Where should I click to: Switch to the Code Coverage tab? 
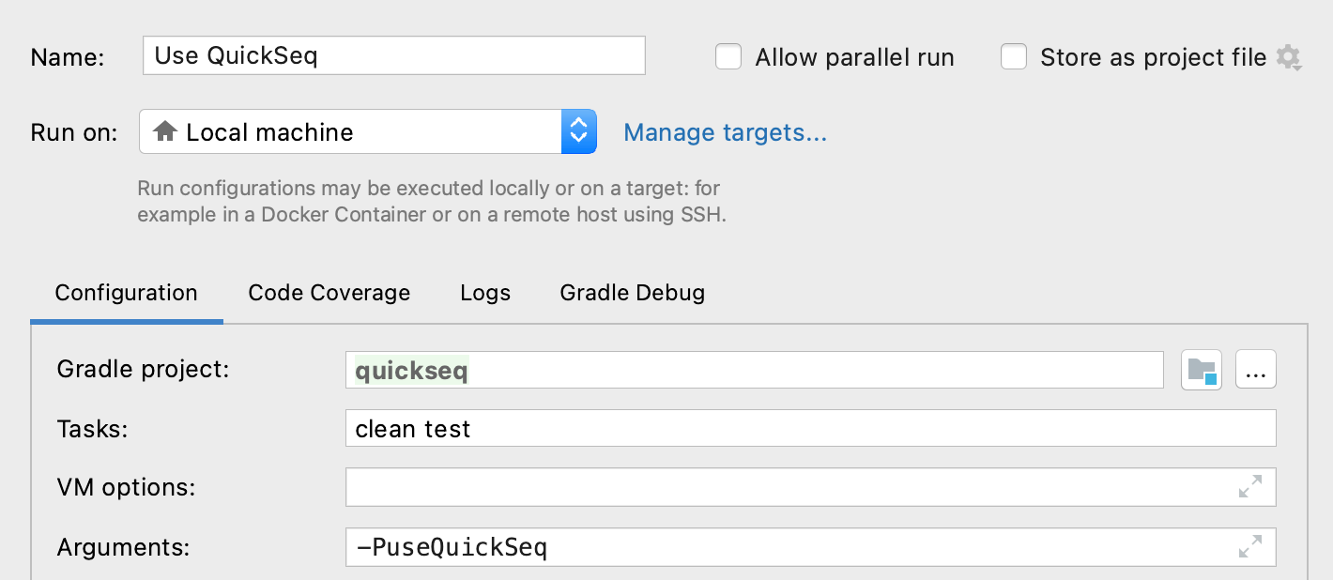[329, 293]
